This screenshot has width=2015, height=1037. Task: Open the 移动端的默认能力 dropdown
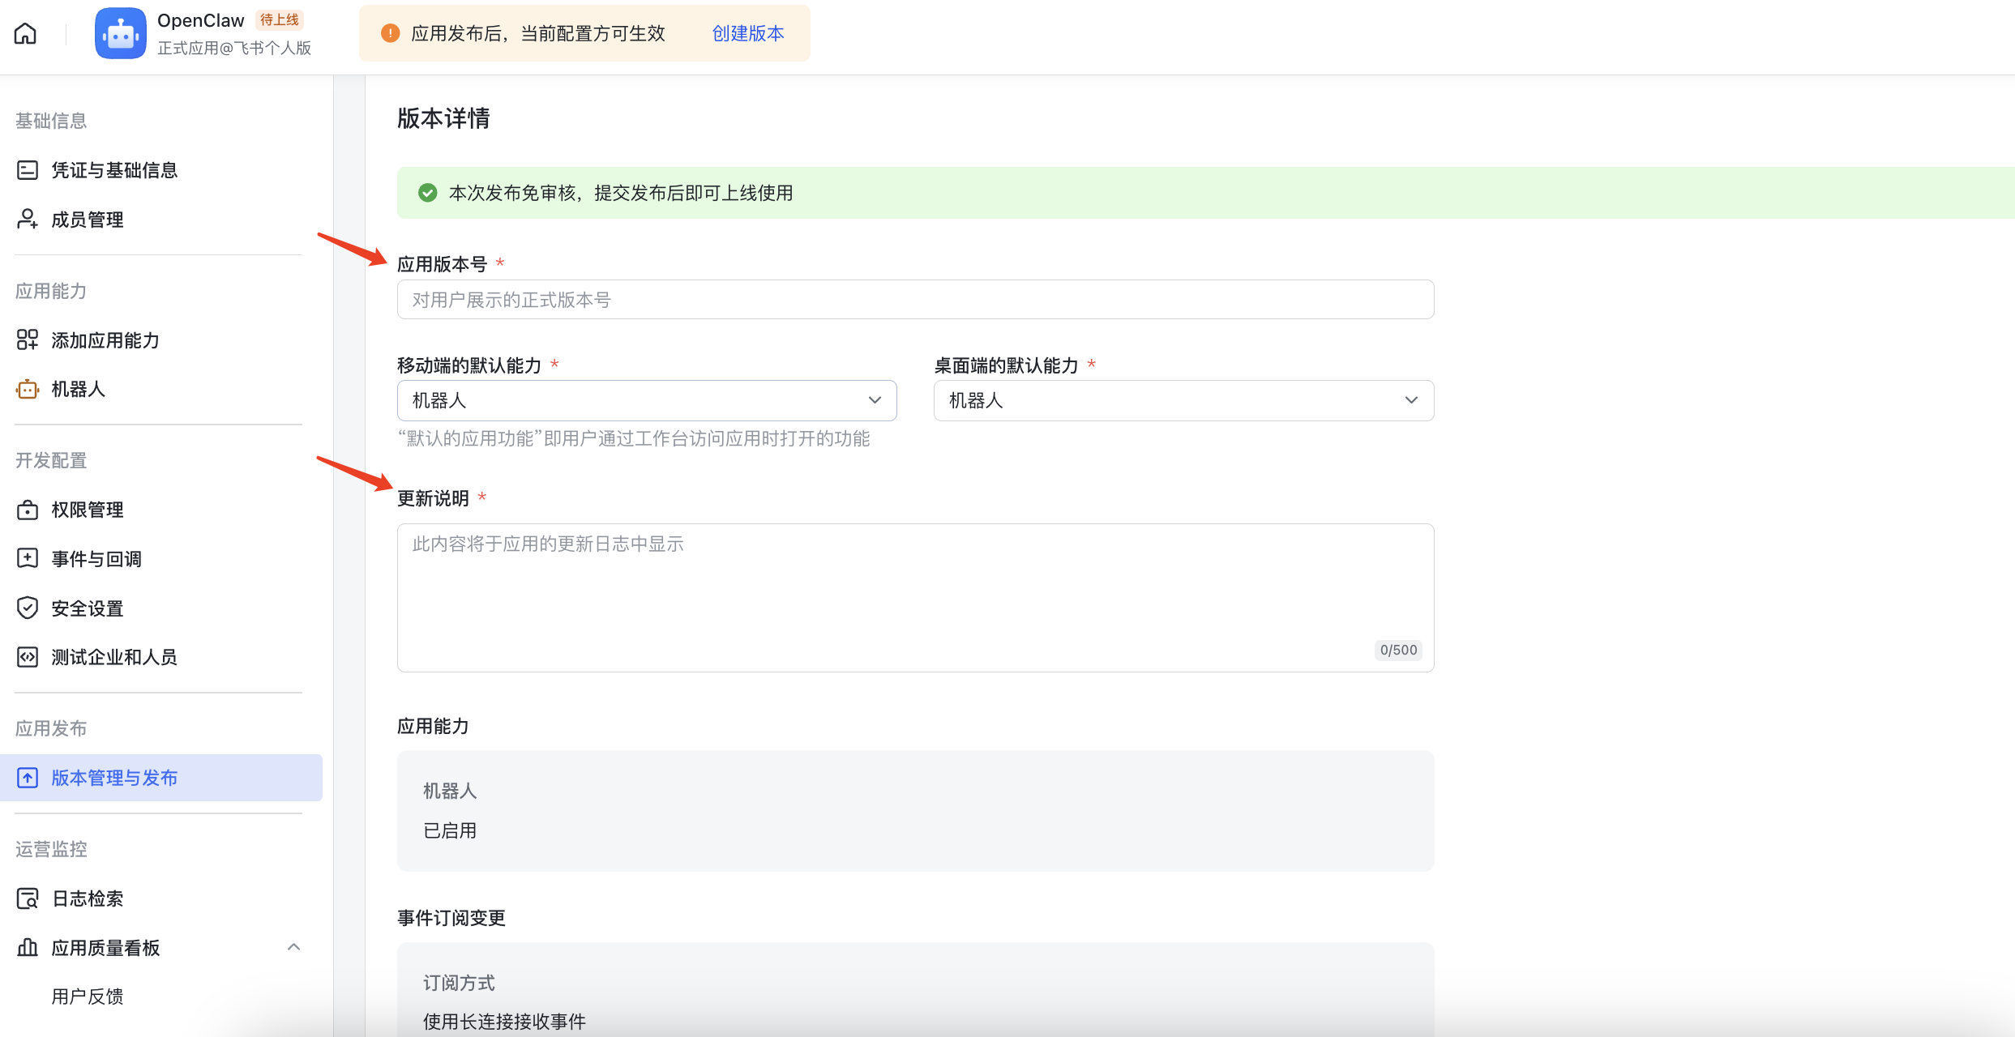click(x=646, y=400)
